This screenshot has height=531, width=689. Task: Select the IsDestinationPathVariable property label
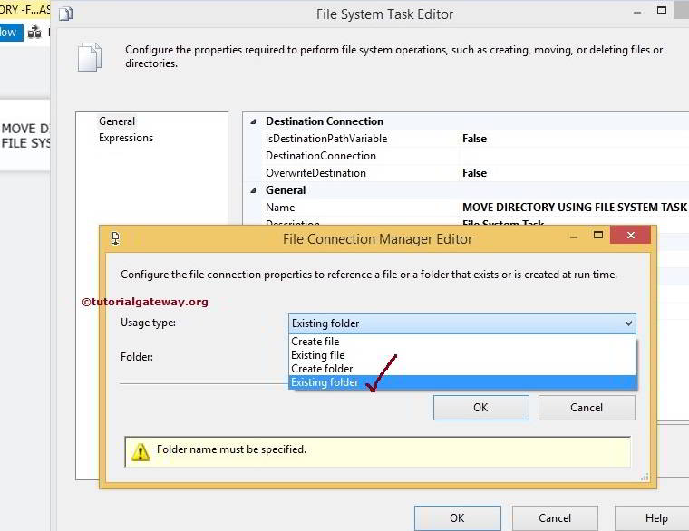[326, 139]
